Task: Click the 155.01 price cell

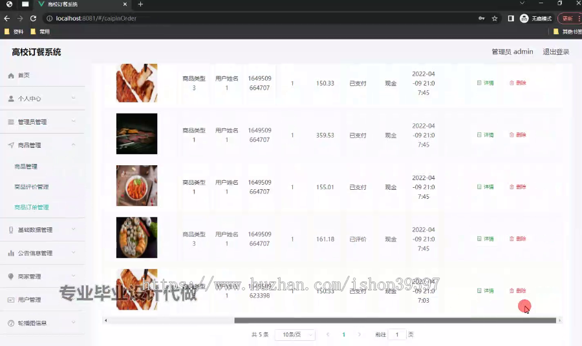Action: click(325, 187)
